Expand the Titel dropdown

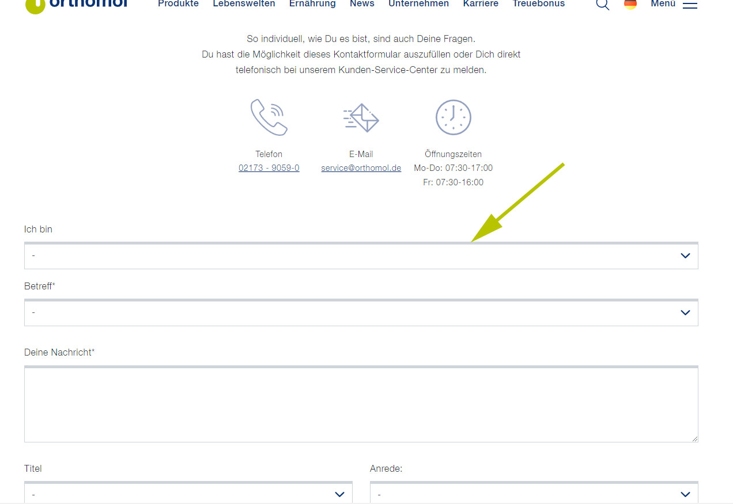point(188,492)
